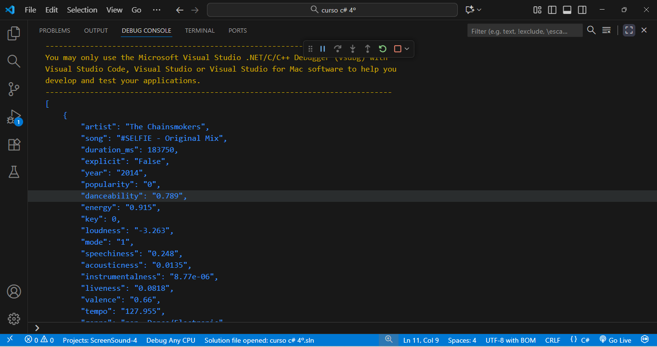Click the debug console filter input
This screenshot has width=657, height=347.
coord(524,31)
